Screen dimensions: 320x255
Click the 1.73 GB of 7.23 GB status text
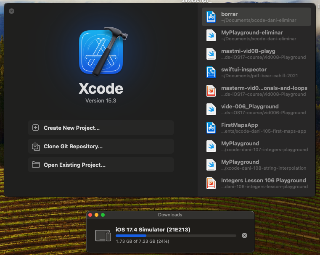click(x=142, y=241)
